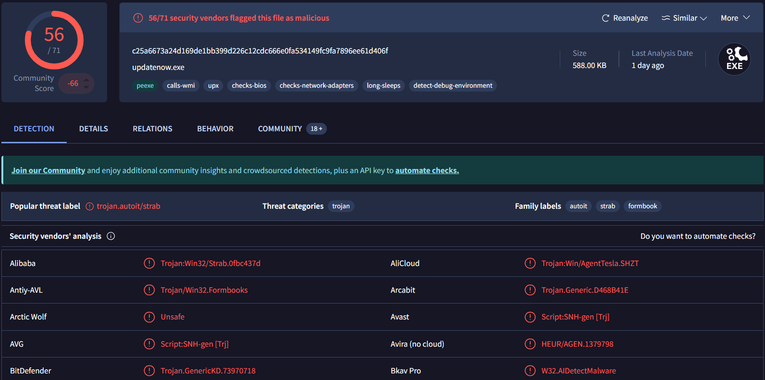Open the Details tab

93,129
